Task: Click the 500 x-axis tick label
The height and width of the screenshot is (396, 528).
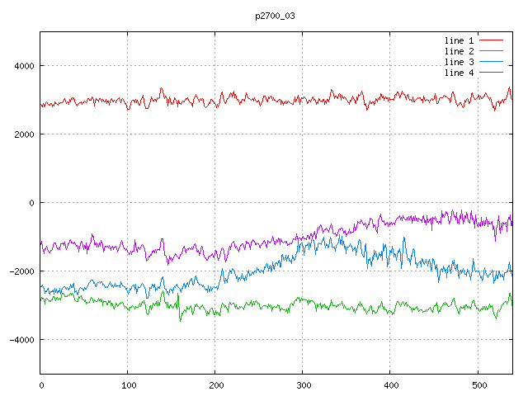Action: click(x=478, y=384)
